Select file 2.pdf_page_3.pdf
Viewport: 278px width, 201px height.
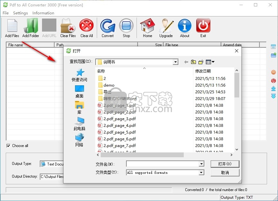(117, 119)
